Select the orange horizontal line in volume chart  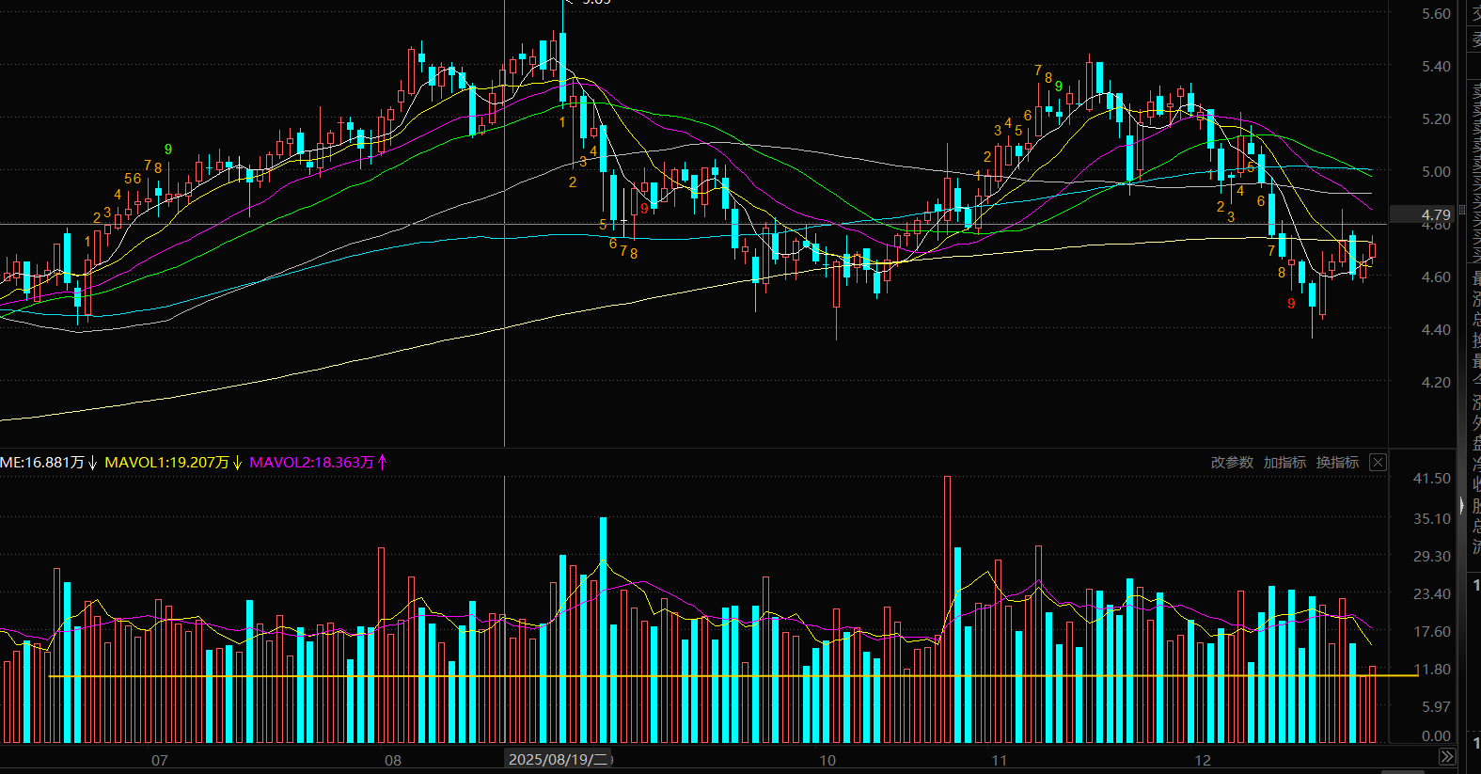(733, 676)
